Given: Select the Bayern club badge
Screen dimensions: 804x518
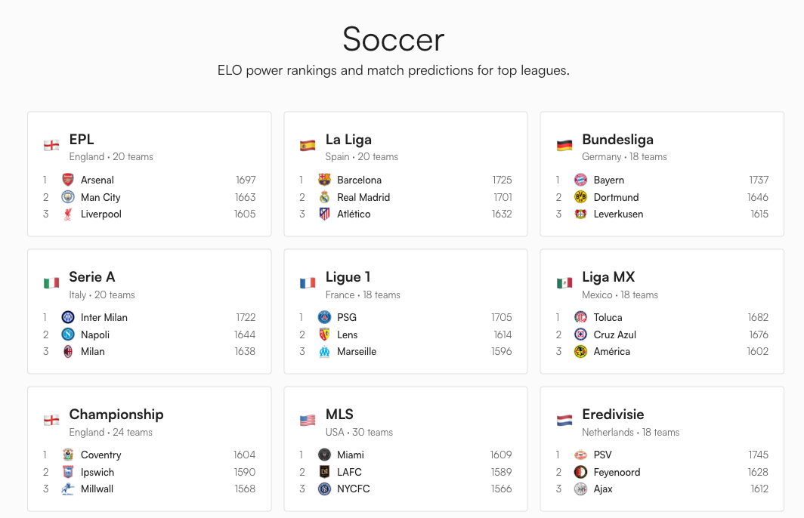Looking at the screenshot, I should pos(580,180).
